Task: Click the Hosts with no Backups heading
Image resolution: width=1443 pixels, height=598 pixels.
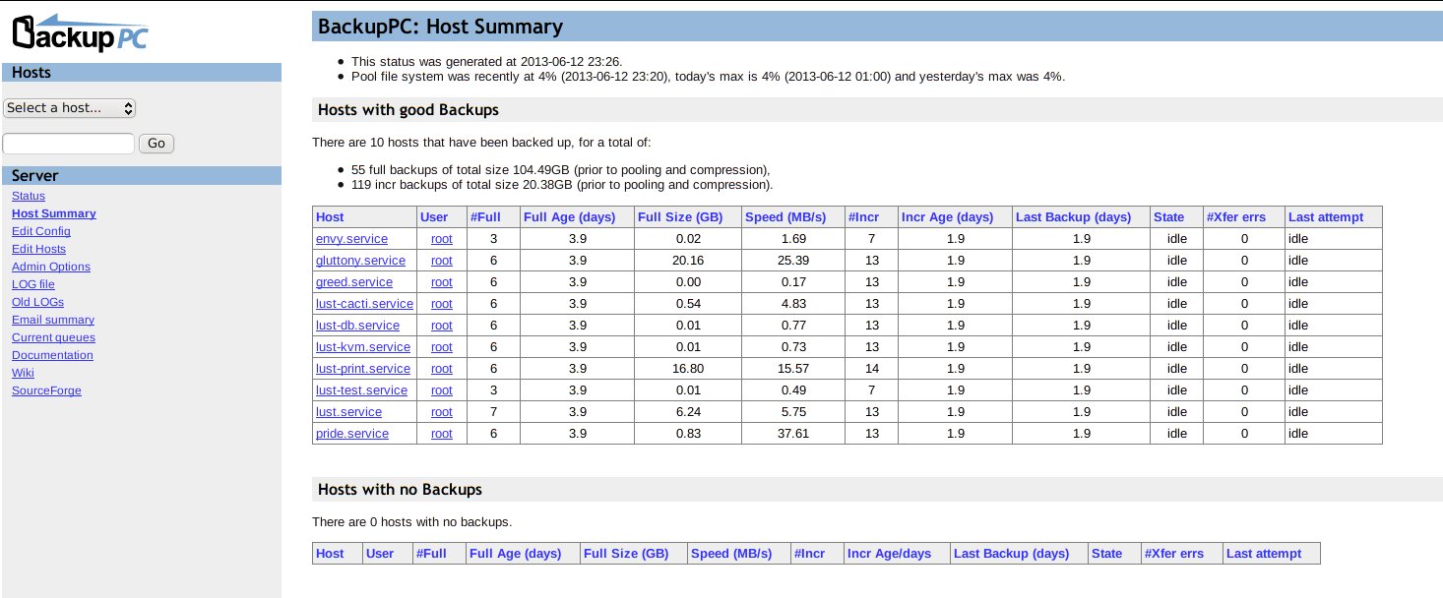Action: tap(401, 489)
